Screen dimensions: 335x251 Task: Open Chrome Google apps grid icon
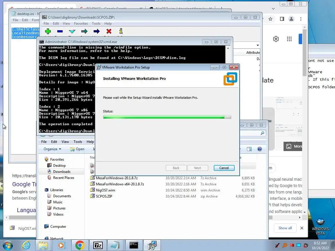tap(289, 39)
